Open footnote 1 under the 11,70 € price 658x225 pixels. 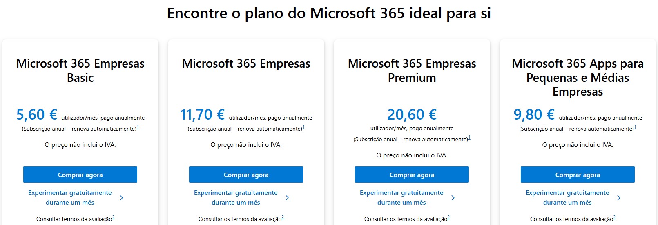click(x=303, y=127)
